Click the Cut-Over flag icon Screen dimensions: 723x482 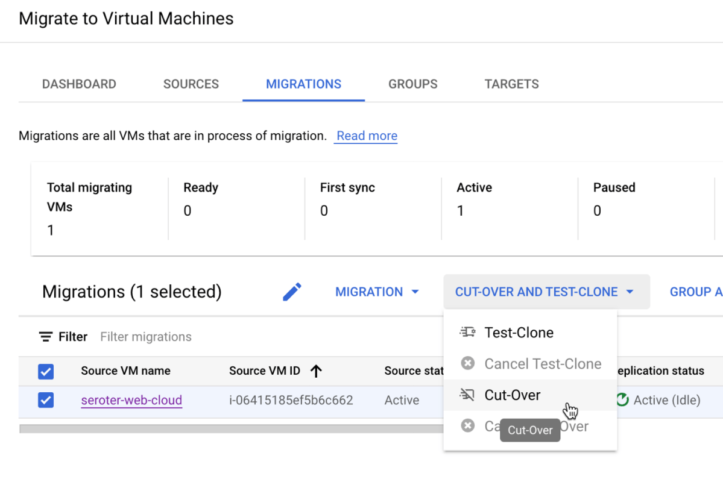(x=467, y=395)
